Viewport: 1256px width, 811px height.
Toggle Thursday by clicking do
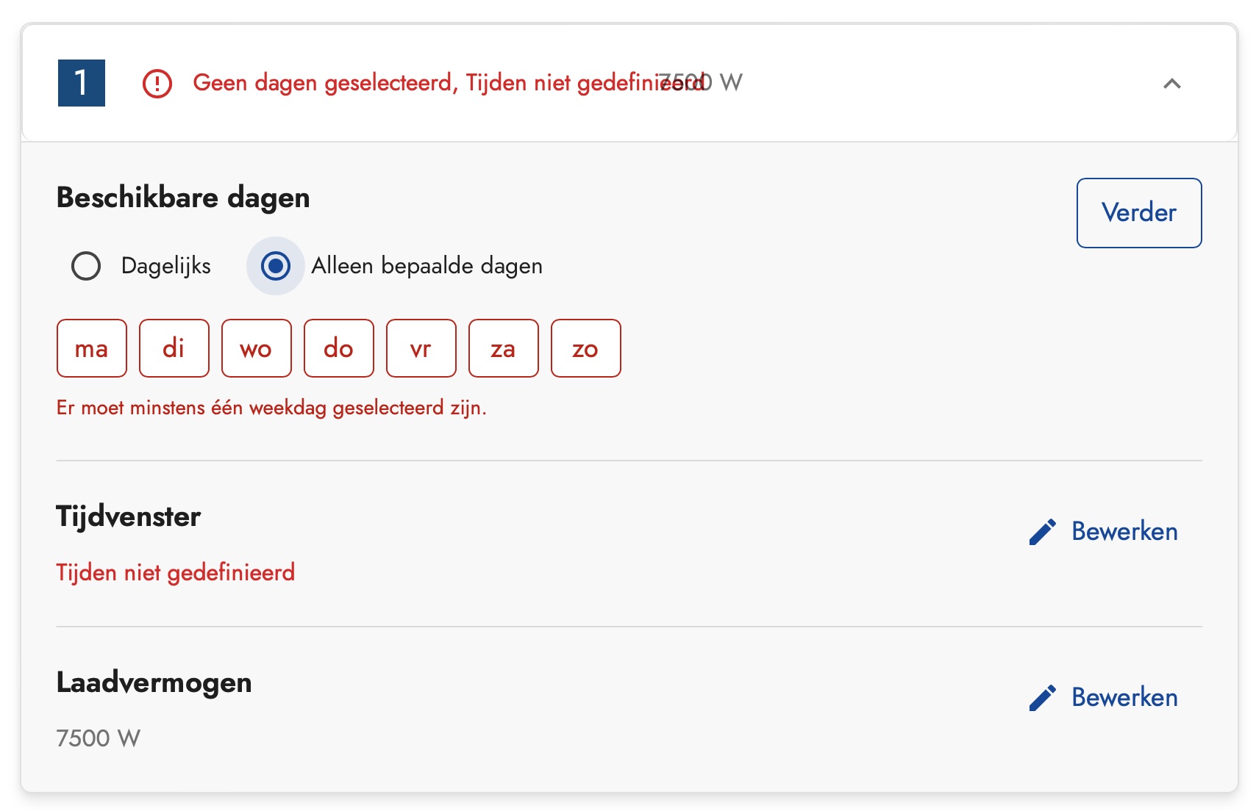(338, 348)
